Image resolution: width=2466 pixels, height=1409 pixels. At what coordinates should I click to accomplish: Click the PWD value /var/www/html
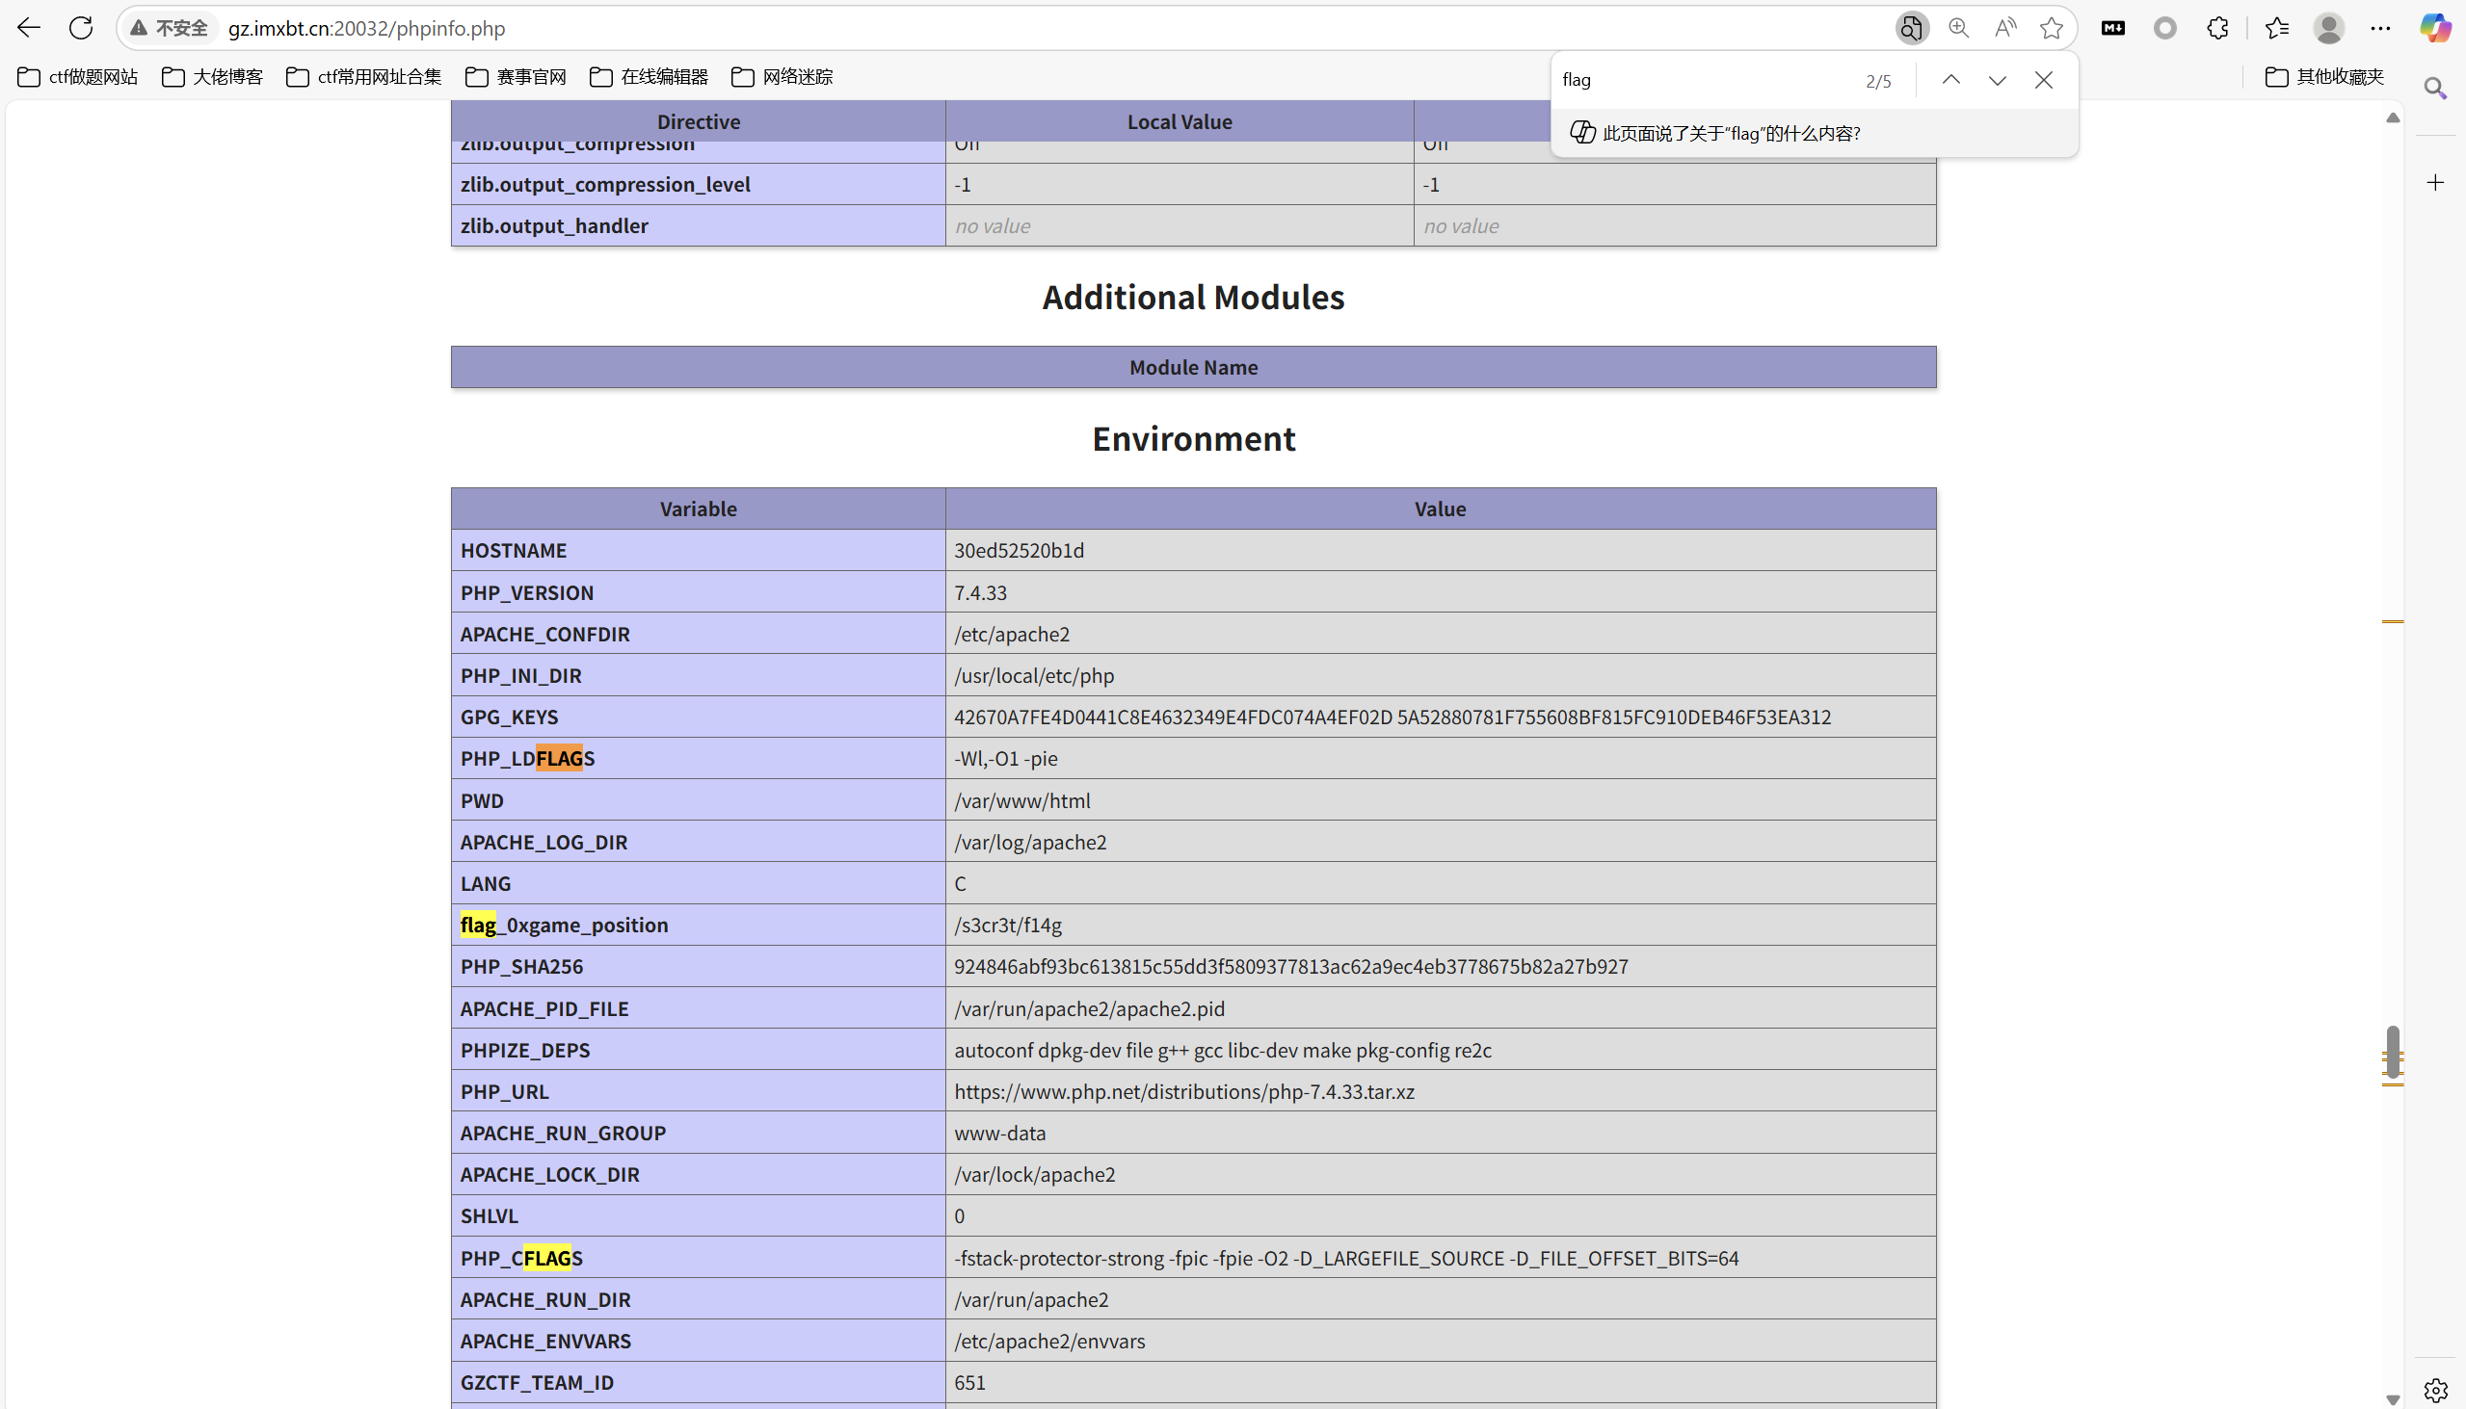click(x=1021, y=800)
